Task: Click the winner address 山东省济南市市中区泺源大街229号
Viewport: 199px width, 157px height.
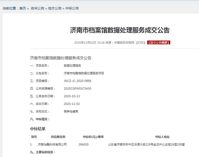Action: pyautogui.click(x=131, y=144)
